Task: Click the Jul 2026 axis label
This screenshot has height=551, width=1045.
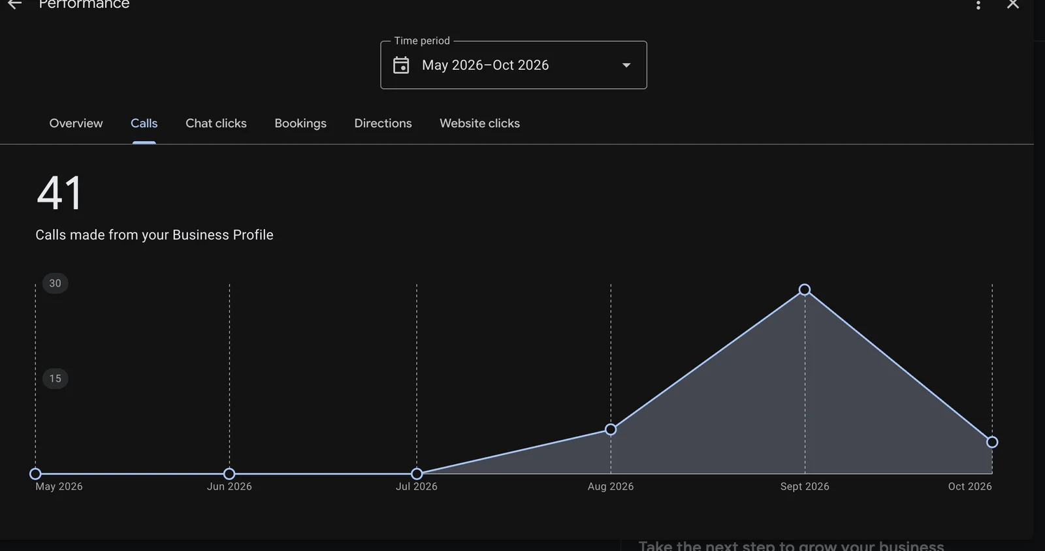Action: coord(417,486)
